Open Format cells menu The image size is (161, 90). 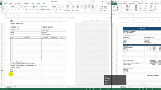89,8
